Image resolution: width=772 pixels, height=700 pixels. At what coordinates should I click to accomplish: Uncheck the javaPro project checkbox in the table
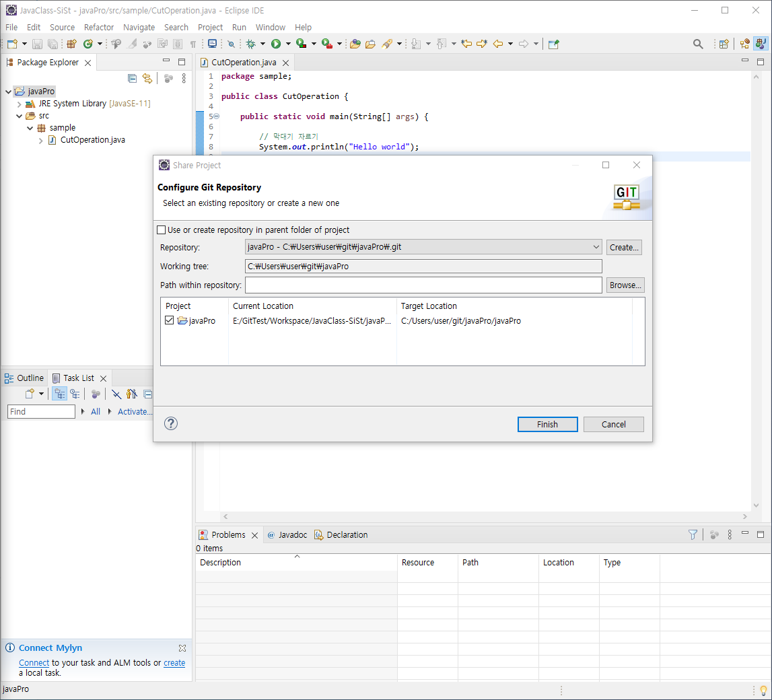point(170,320)
